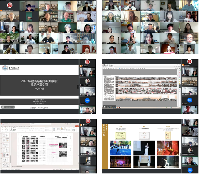Click the red logo avatar above the 2022 title slide
199x174 pixels.
click(88, 62)
